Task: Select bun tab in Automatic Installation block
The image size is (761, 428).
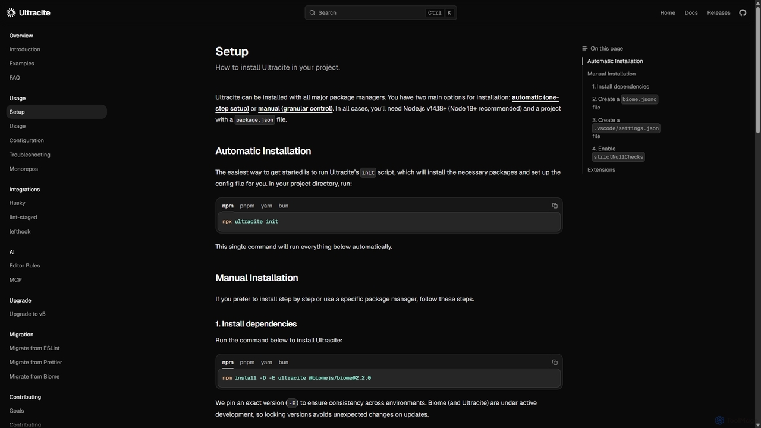Action: (x=284, y=206)
